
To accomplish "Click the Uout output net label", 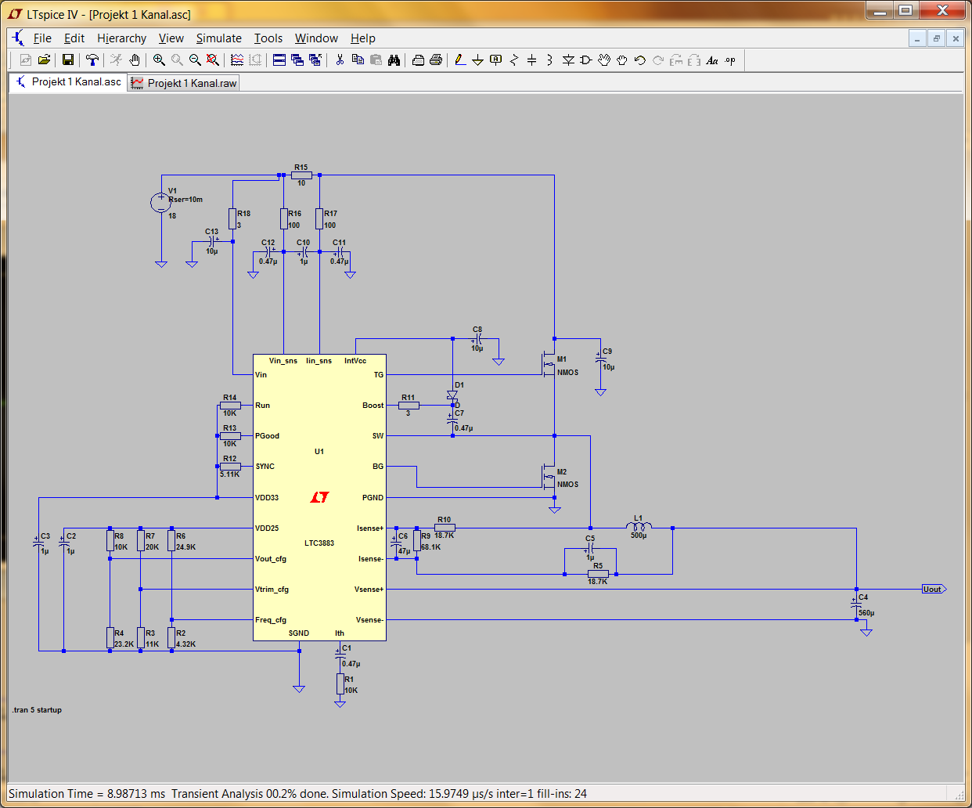I will click(934, 589).
